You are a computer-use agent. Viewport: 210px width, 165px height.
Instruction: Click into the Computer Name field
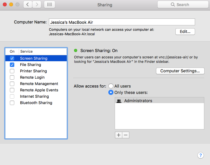tap(122, 22)
